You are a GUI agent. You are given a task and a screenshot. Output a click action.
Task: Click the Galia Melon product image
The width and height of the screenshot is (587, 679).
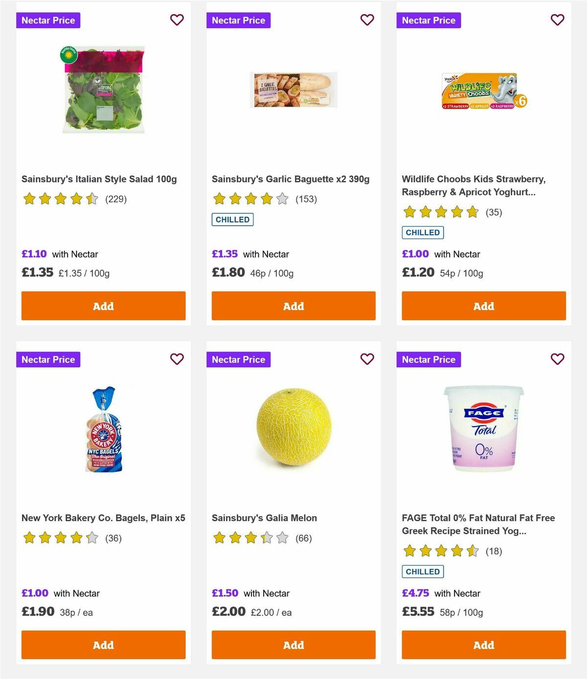[x=293, y=427]
